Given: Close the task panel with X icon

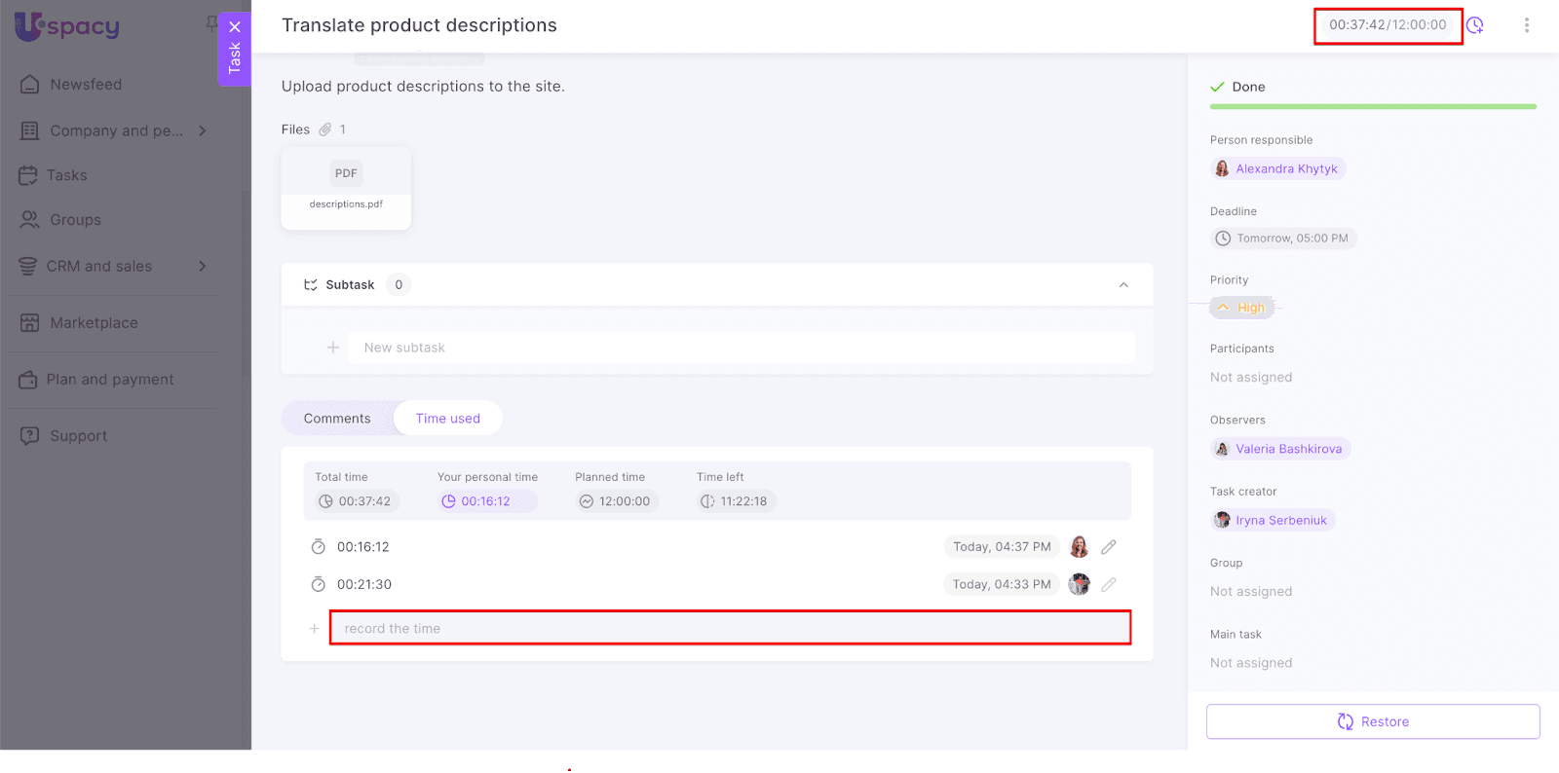Looking at the screenshot, I should (235, 27).
